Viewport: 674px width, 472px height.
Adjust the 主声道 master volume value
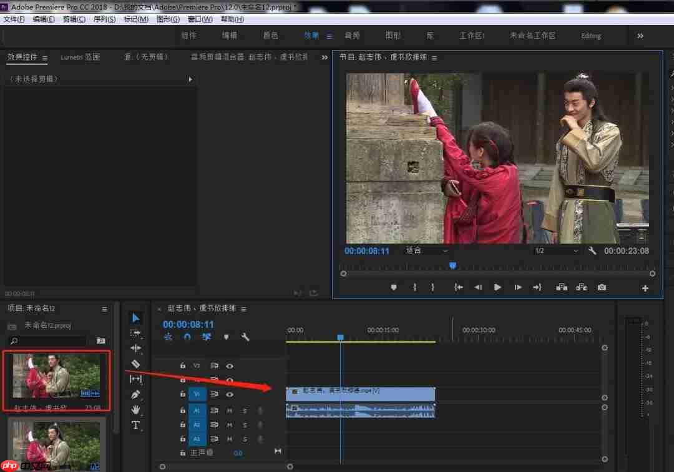point(238,453)
